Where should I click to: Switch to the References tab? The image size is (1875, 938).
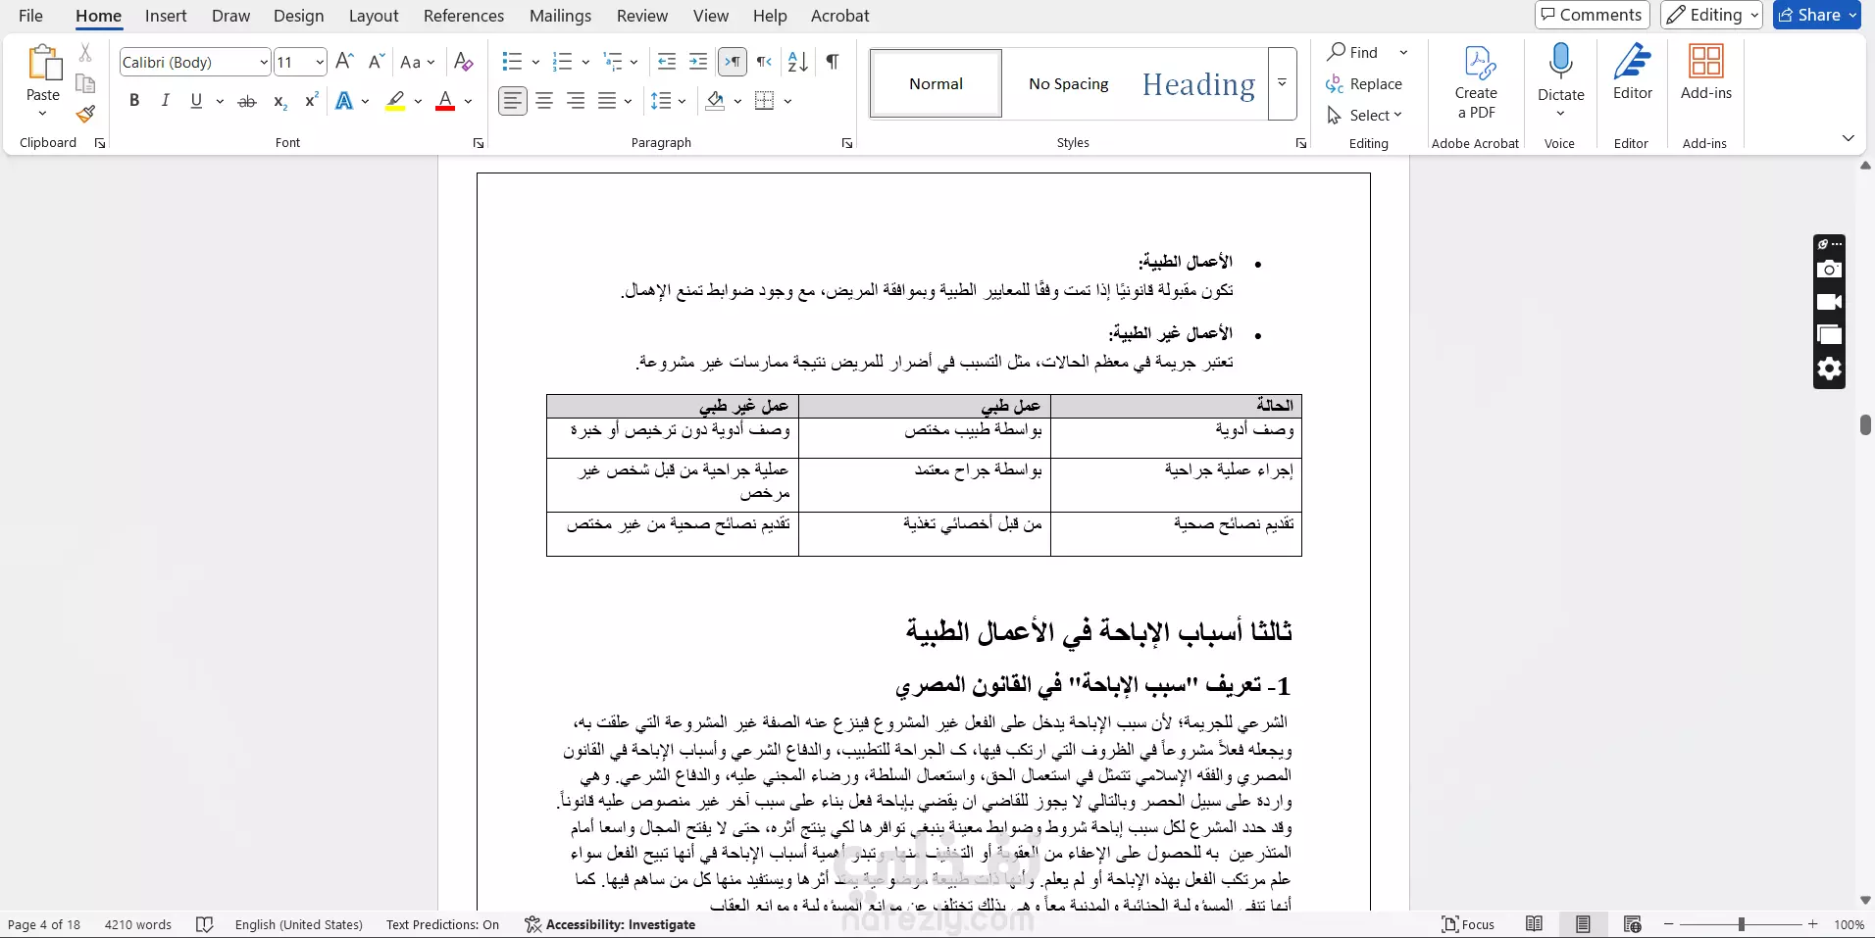point(464,16)
